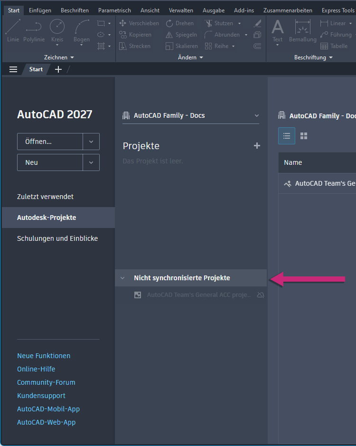Click the Führung leader tool
Screen dimensions: 356x446
coord(336,35)
